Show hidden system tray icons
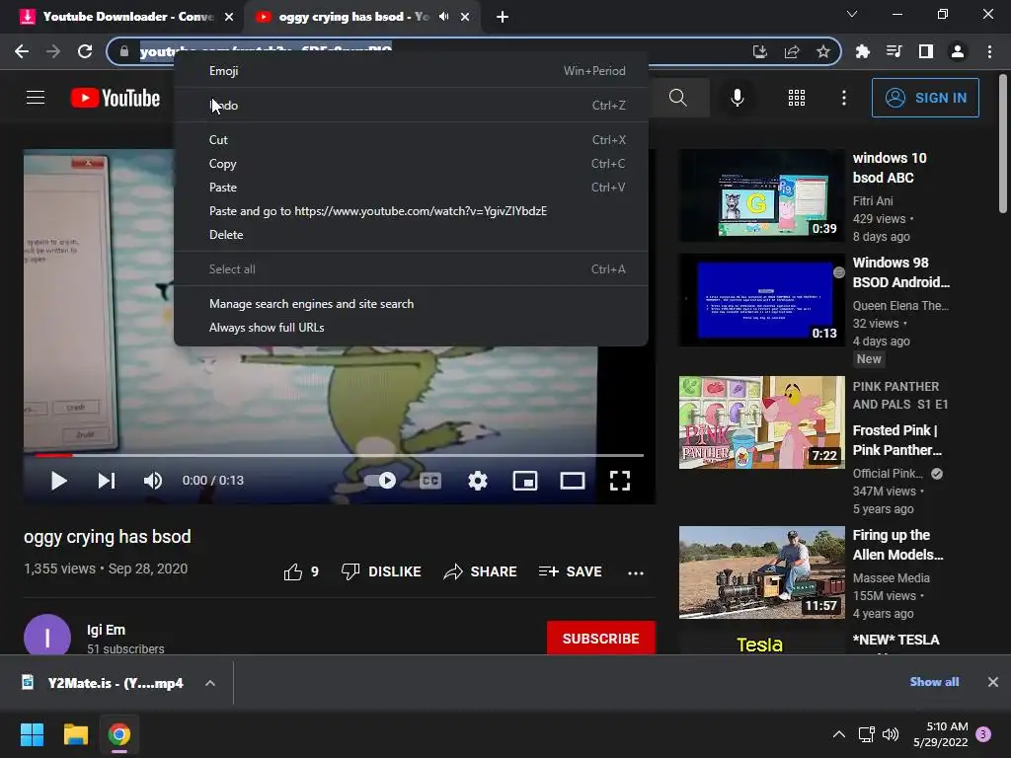The image size is (1011, 758). 839,734
